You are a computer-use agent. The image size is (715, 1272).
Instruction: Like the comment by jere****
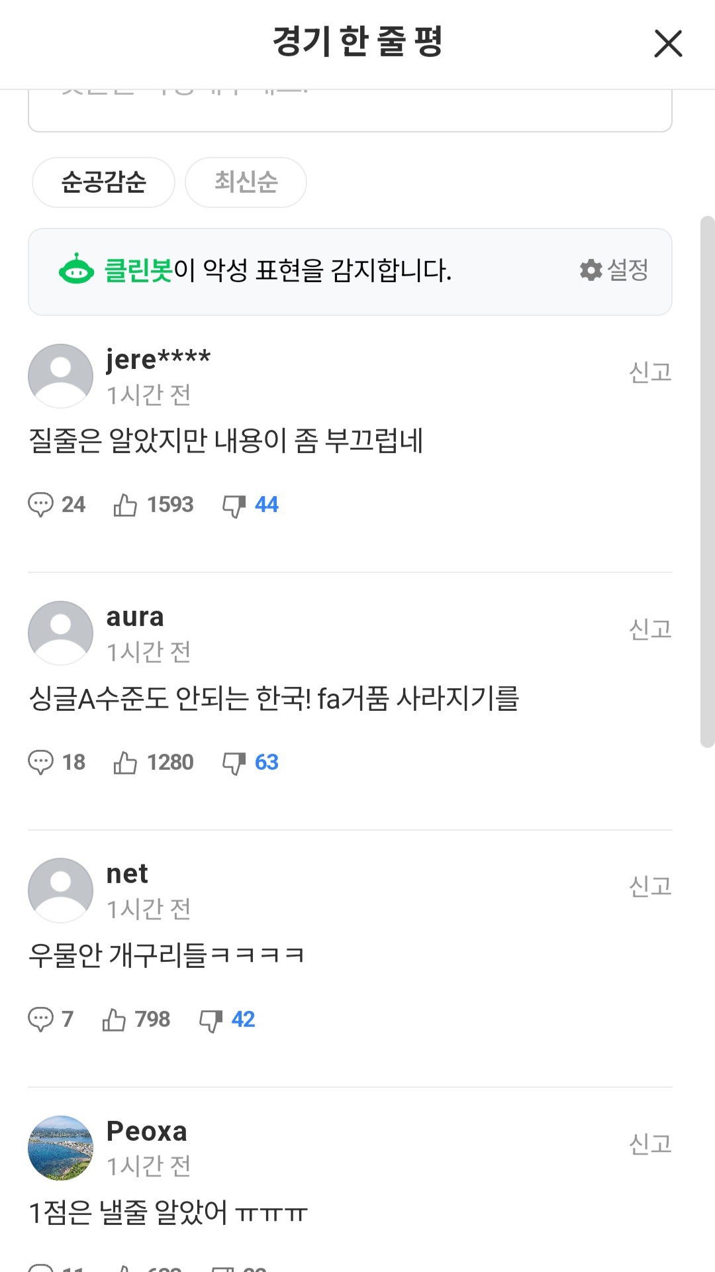pyautogui.click(x=125, y=505)
